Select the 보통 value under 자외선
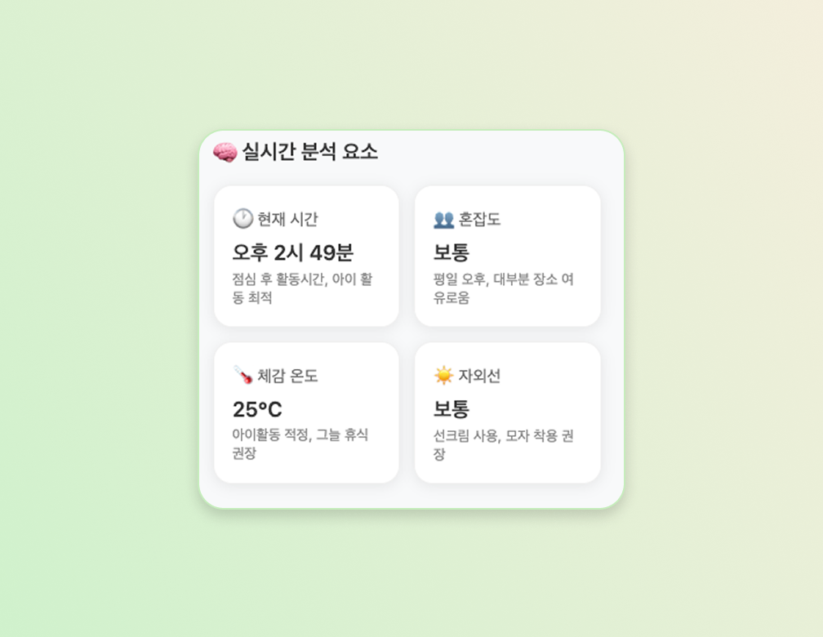The width and height of the screenshot is (823, 637). tap(452, 409)
